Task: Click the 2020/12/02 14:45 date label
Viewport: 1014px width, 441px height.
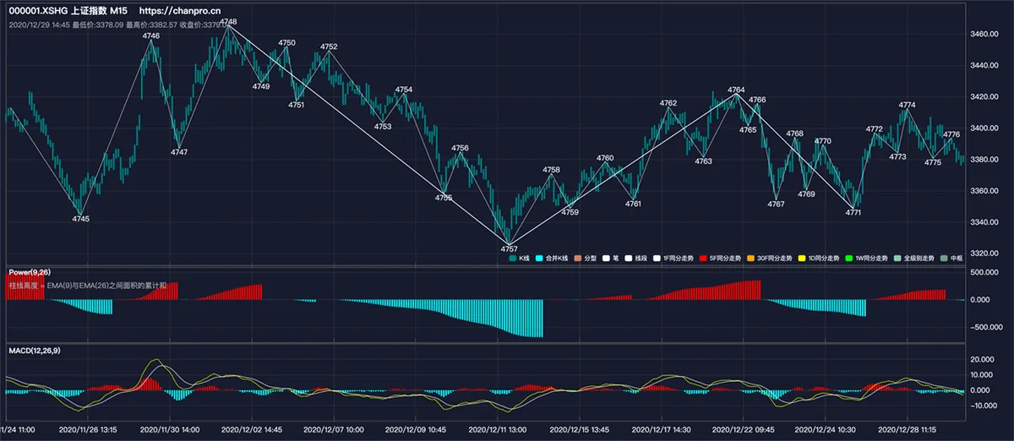Action: [252, 430]
